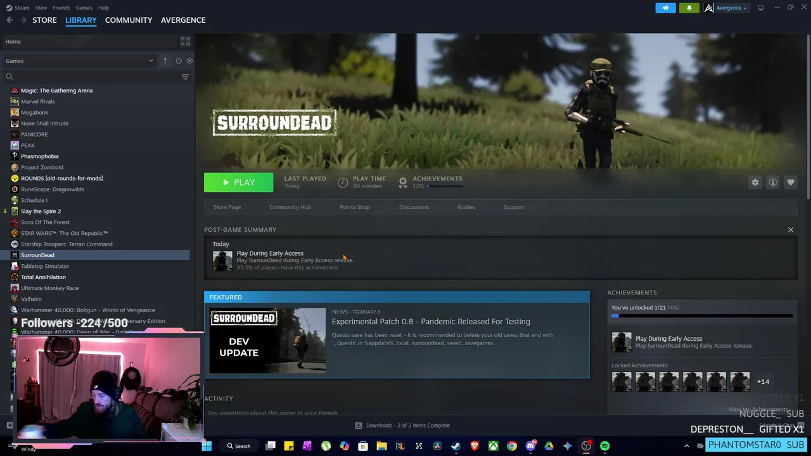The height and width of the screenshot is (456, 811).
Task: Select Valheim in the games list
Action: point(31,299)
